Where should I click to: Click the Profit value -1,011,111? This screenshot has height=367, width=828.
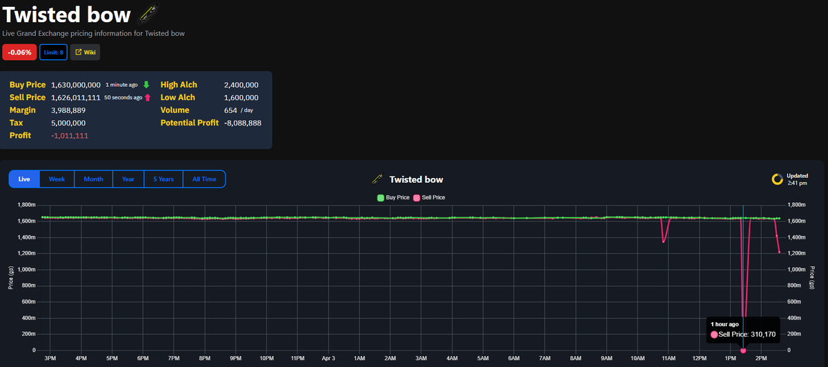tap(70, 135)
